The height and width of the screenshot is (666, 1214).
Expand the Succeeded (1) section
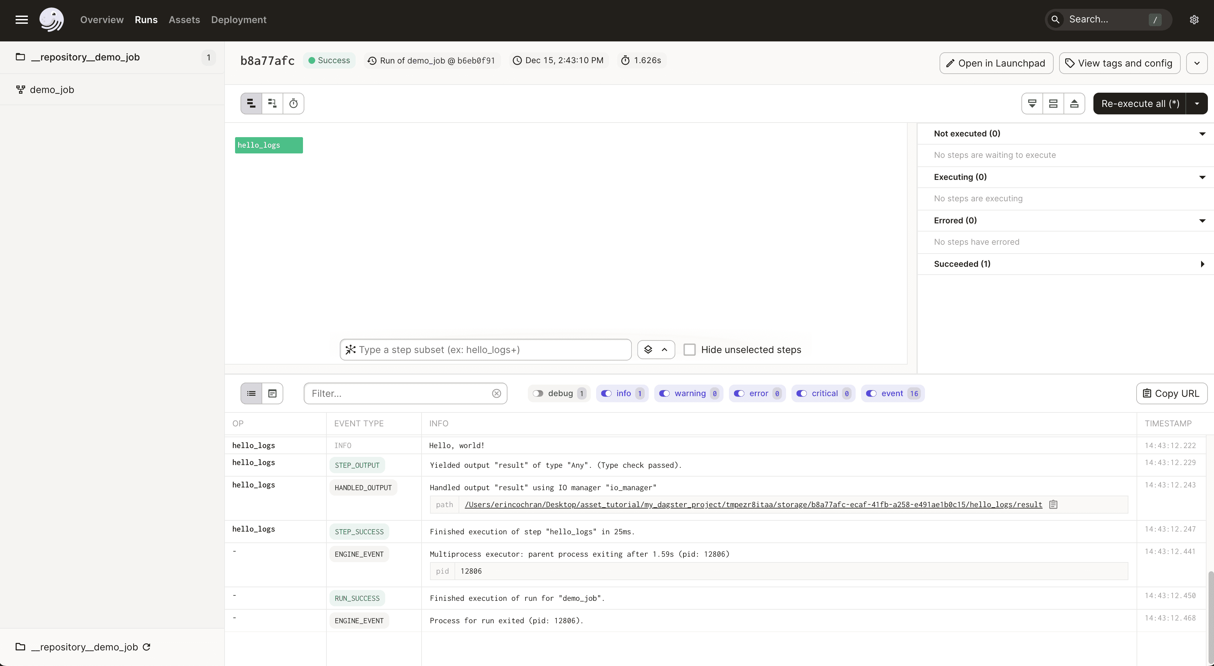[1202, 264]
